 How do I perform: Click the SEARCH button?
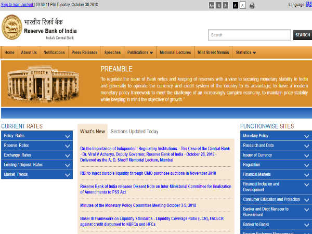tap(303, 35)
